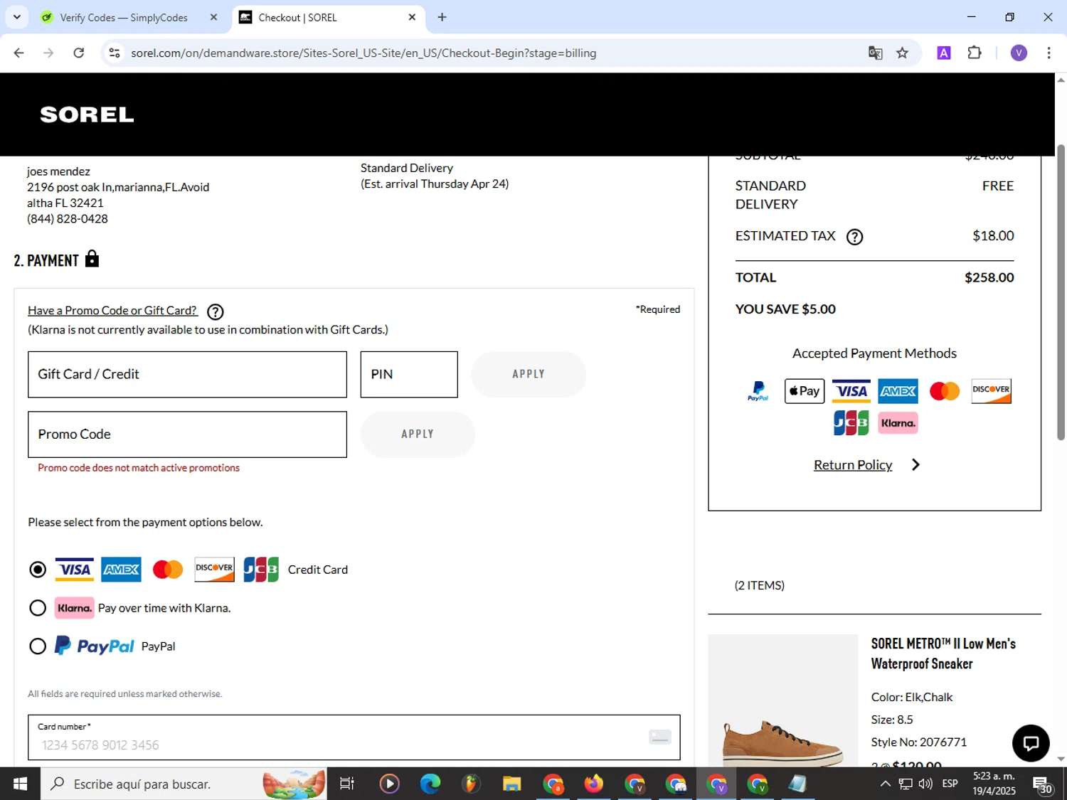Close the Verify Codes tab
The width and height of the screenshot is (1067, 800).
tap(213, 17)
